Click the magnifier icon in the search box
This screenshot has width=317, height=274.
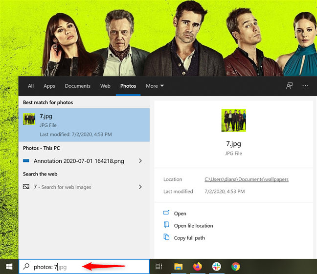tap(26, 267)
